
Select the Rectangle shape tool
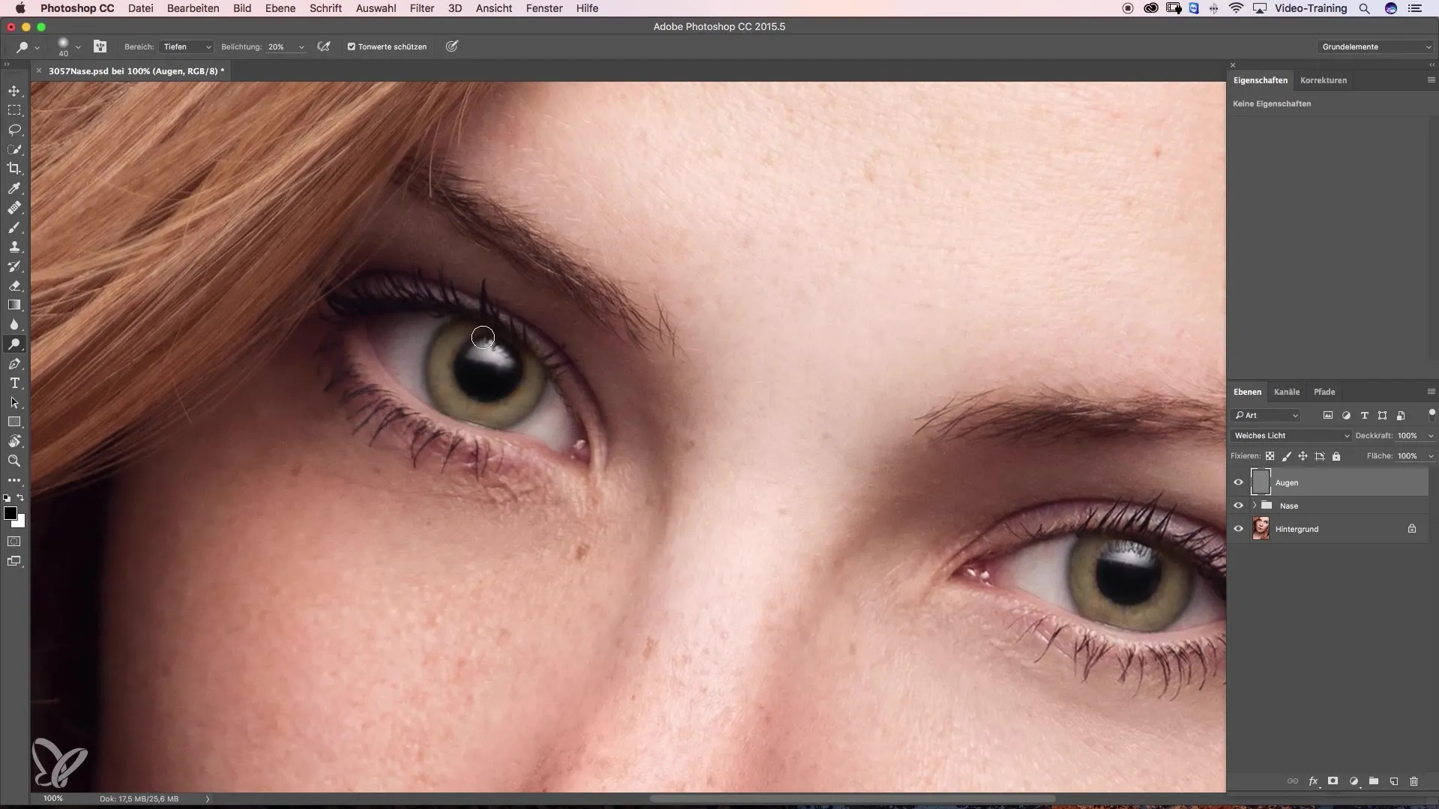tap(14, 422)
